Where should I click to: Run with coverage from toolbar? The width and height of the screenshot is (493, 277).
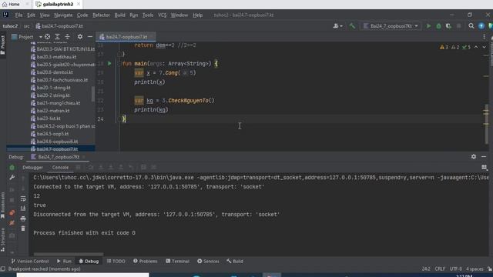(x=448, y=26)
